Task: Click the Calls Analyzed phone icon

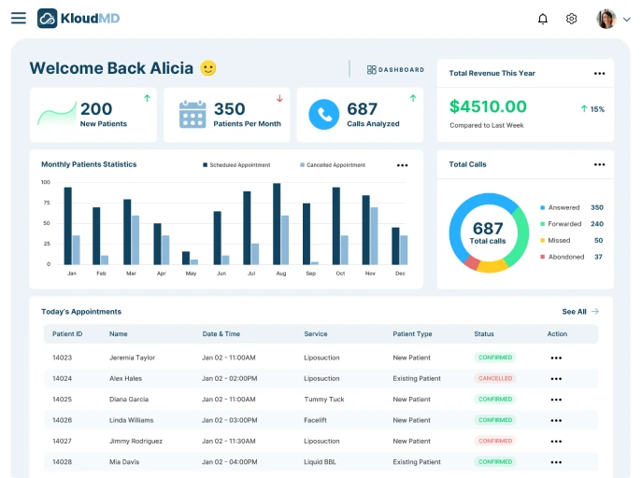Action: pos(324,115)
